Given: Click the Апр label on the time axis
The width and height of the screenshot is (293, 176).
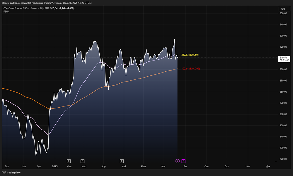Looking at the screenshot, I should pyautogui.click(x=103, y=166).
